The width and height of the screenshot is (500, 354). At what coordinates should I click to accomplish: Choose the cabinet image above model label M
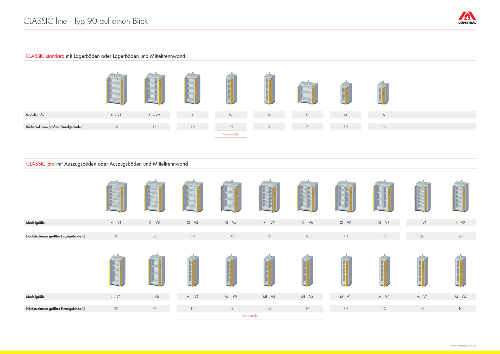click(270, 88)
